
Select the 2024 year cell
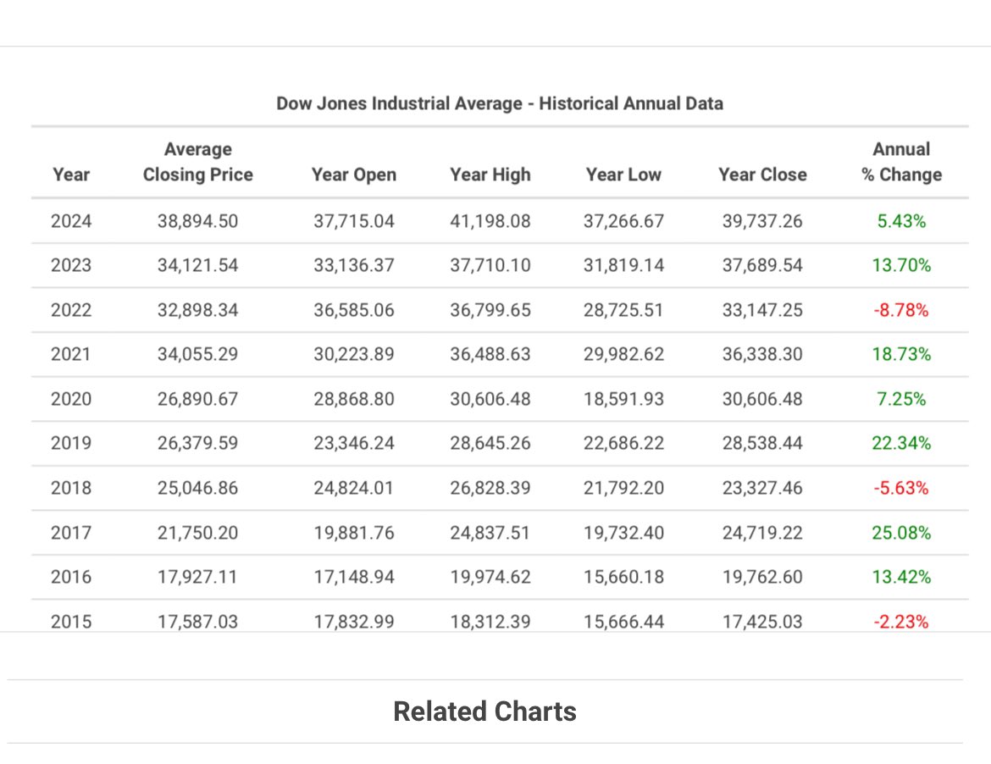(71, 221)
